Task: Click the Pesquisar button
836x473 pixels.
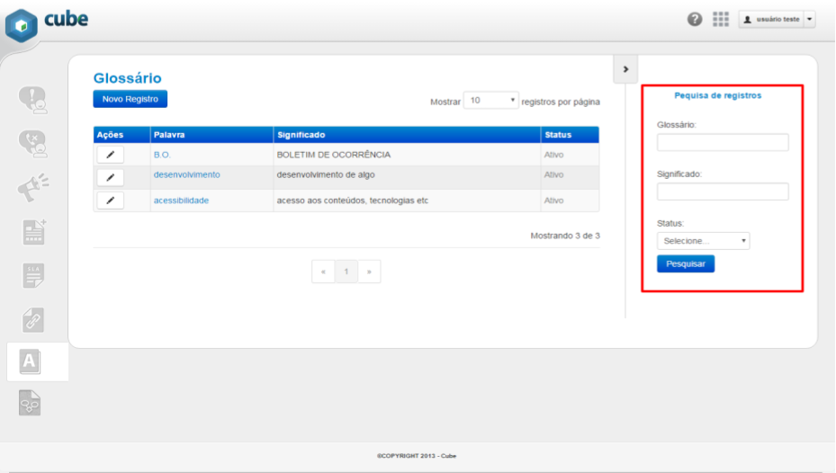Action: point(686,263)
